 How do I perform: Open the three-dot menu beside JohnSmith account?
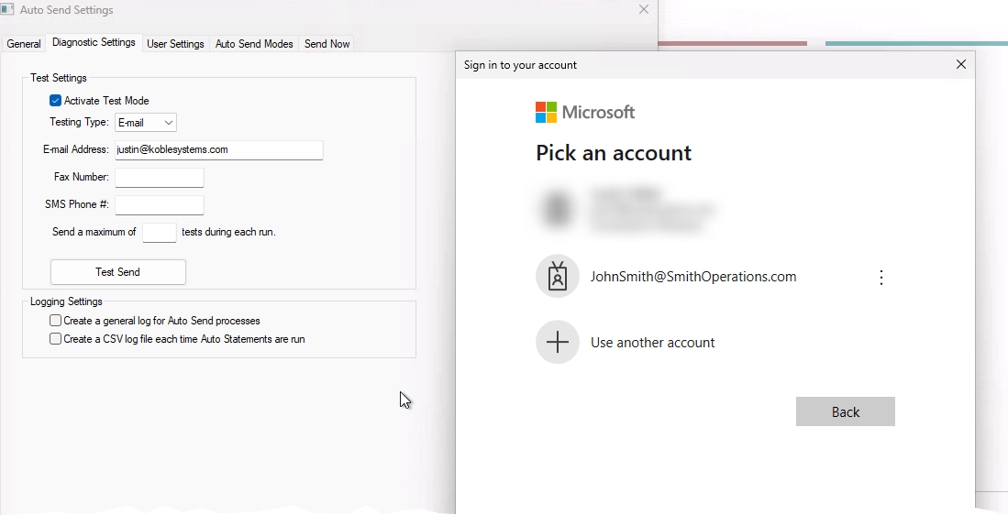(881, 278)
